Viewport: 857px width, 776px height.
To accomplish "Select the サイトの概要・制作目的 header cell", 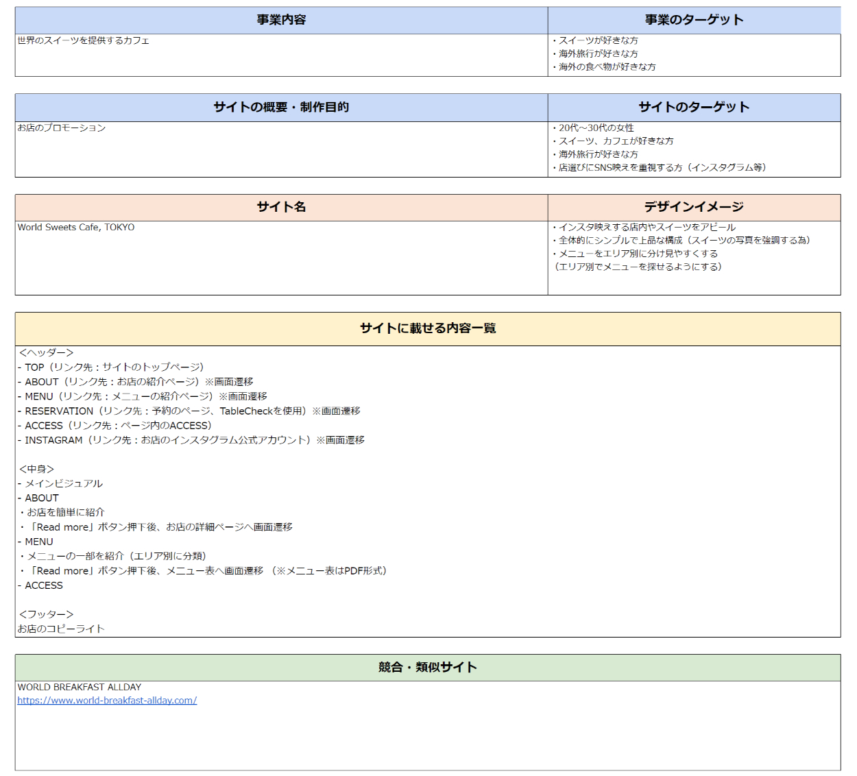I will (281, 108).
